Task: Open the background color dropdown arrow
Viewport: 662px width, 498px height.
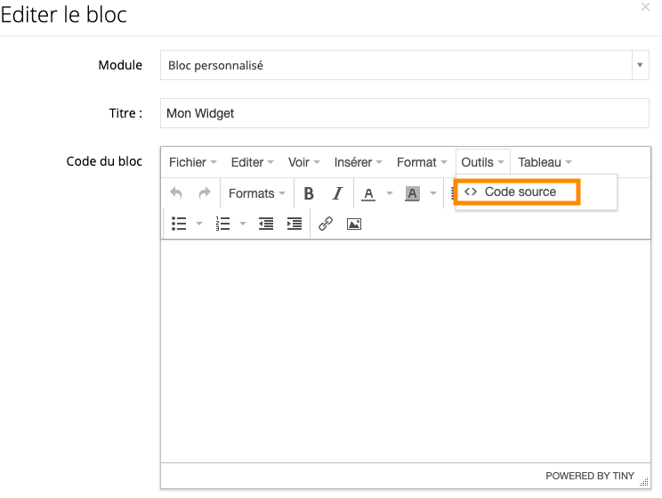Action: 432,193
